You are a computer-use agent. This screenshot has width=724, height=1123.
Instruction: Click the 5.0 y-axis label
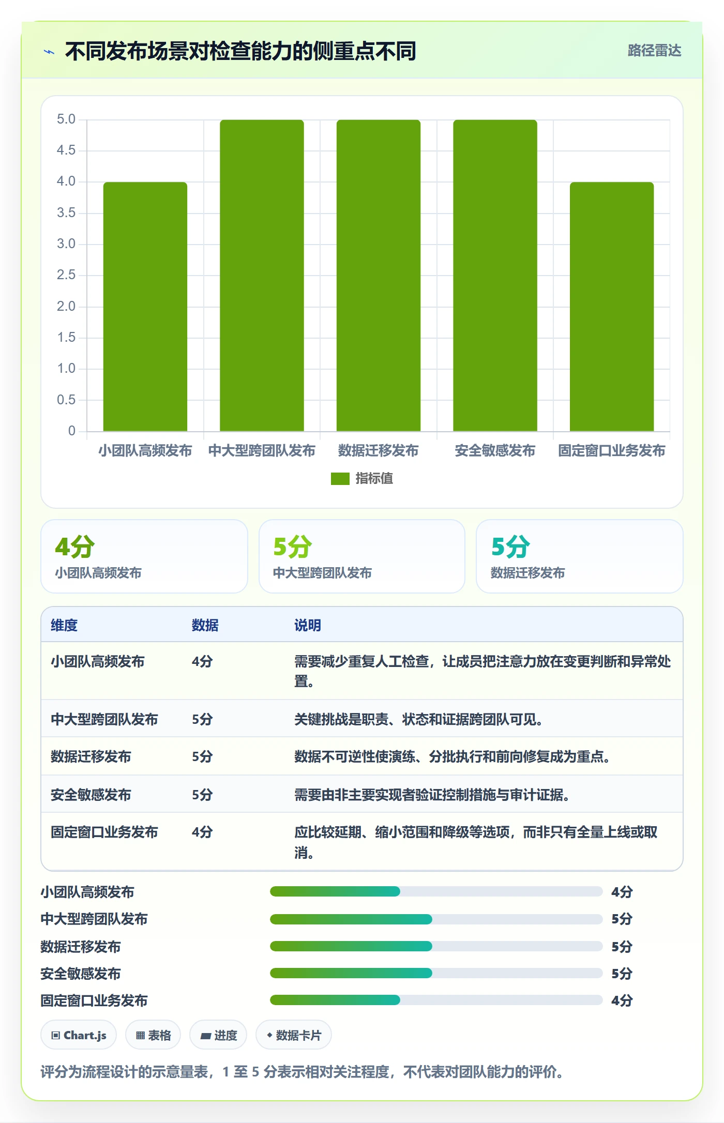(66, 119)
